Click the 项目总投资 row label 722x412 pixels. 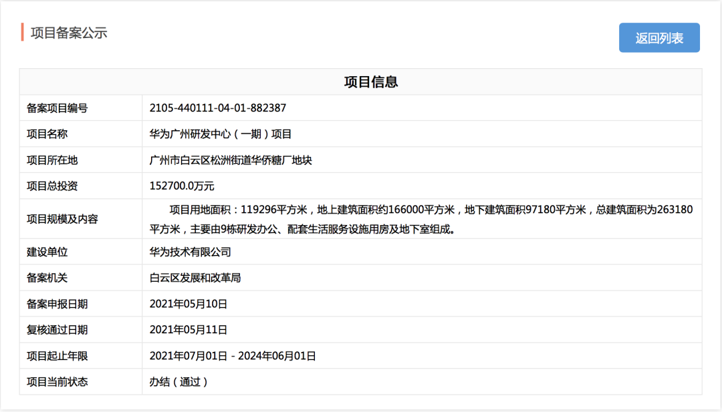click(x=52, y=186)
